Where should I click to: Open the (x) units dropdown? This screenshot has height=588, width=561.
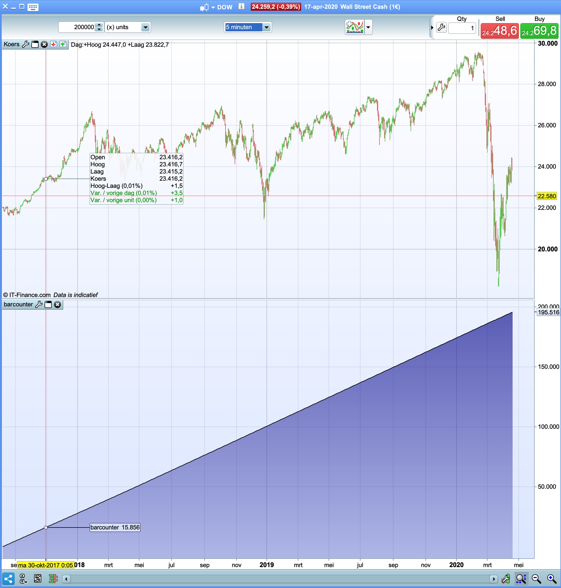(x=145, y=27)
